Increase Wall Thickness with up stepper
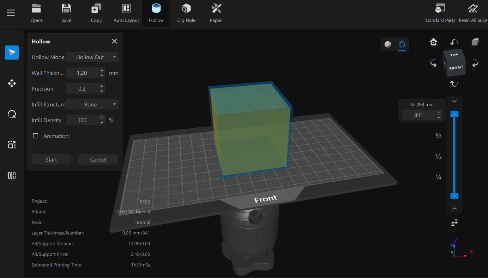Image resolution: width=488 pixels, height=278 pixels. pos(102,70)
